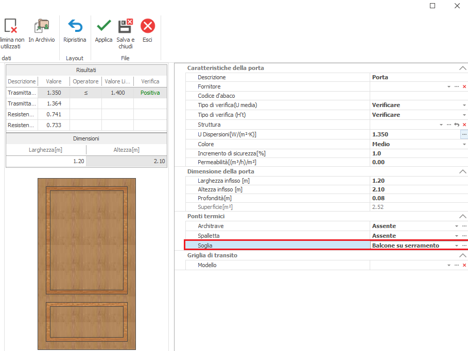Click the Descrizione column header in Risultati
This screenshot has width=468, height=351.
pyautogui.click(x=22, y=81)
